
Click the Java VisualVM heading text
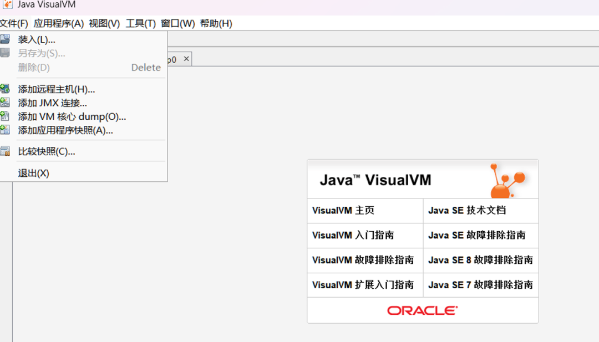[375, 180]
